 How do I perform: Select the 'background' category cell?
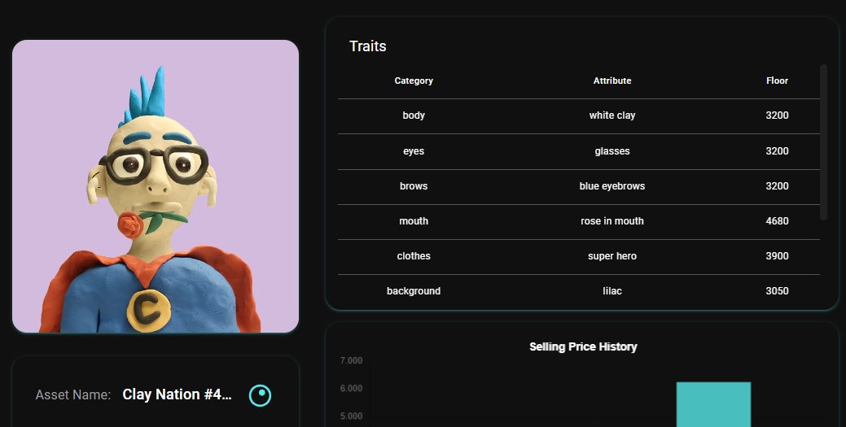(414, 291)
